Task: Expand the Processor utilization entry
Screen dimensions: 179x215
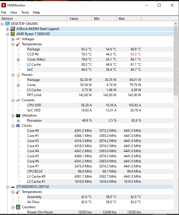Action: click(18, 121)
